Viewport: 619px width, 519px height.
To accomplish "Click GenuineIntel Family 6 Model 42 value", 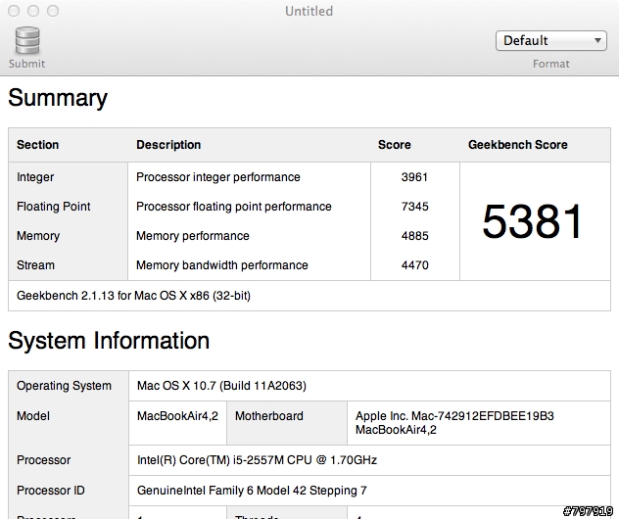I will tap(252, 491).
